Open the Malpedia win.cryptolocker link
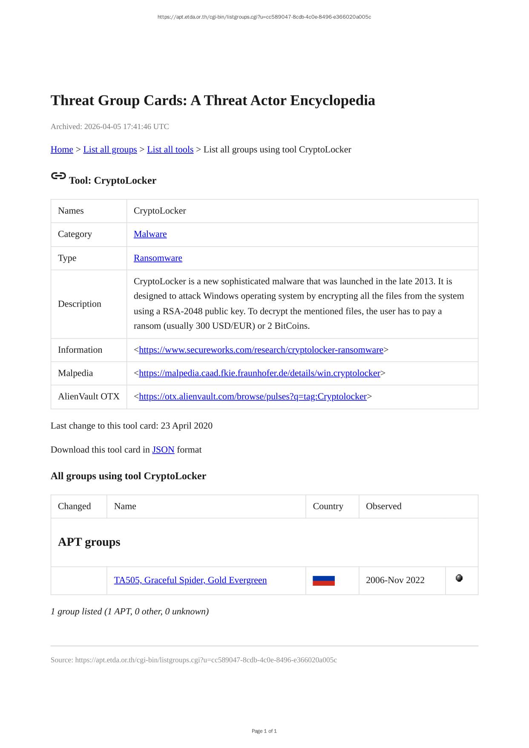This screenshot has height=748, width=529. pyautogui.click(x=259, y=374)
